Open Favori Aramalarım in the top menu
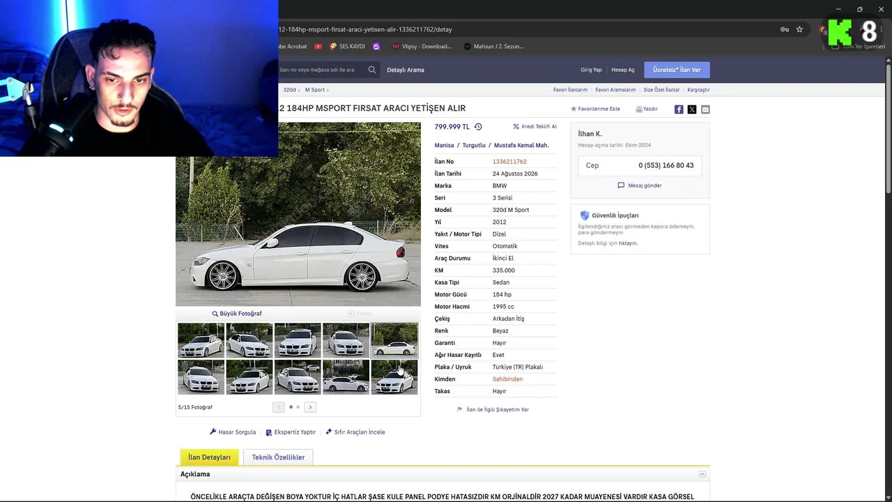892x502 pixels. pos(615,90)
